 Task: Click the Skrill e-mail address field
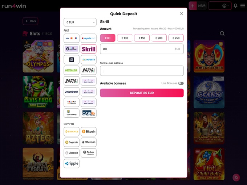point(142,71)
